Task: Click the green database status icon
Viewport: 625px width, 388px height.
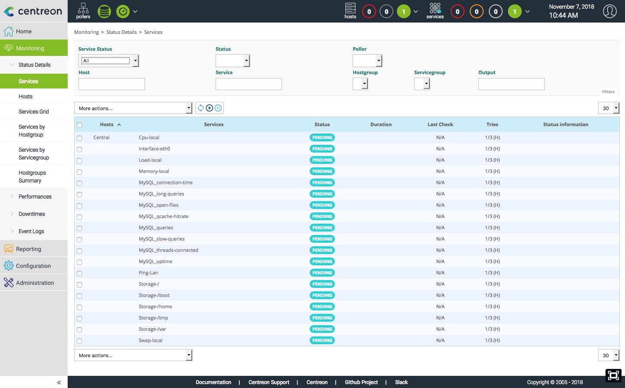Action: pyautogui.click(x=104, y=11)
